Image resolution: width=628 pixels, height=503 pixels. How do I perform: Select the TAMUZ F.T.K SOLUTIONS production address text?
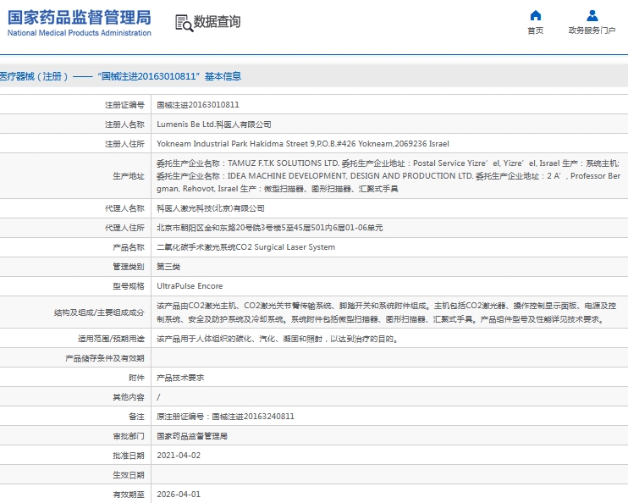tap(388, 176)
